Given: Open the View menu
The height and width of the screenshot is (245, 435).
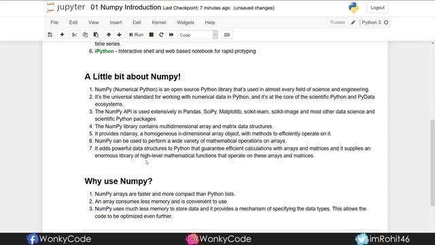Looking at the screenshot, I should pos(94,22).
